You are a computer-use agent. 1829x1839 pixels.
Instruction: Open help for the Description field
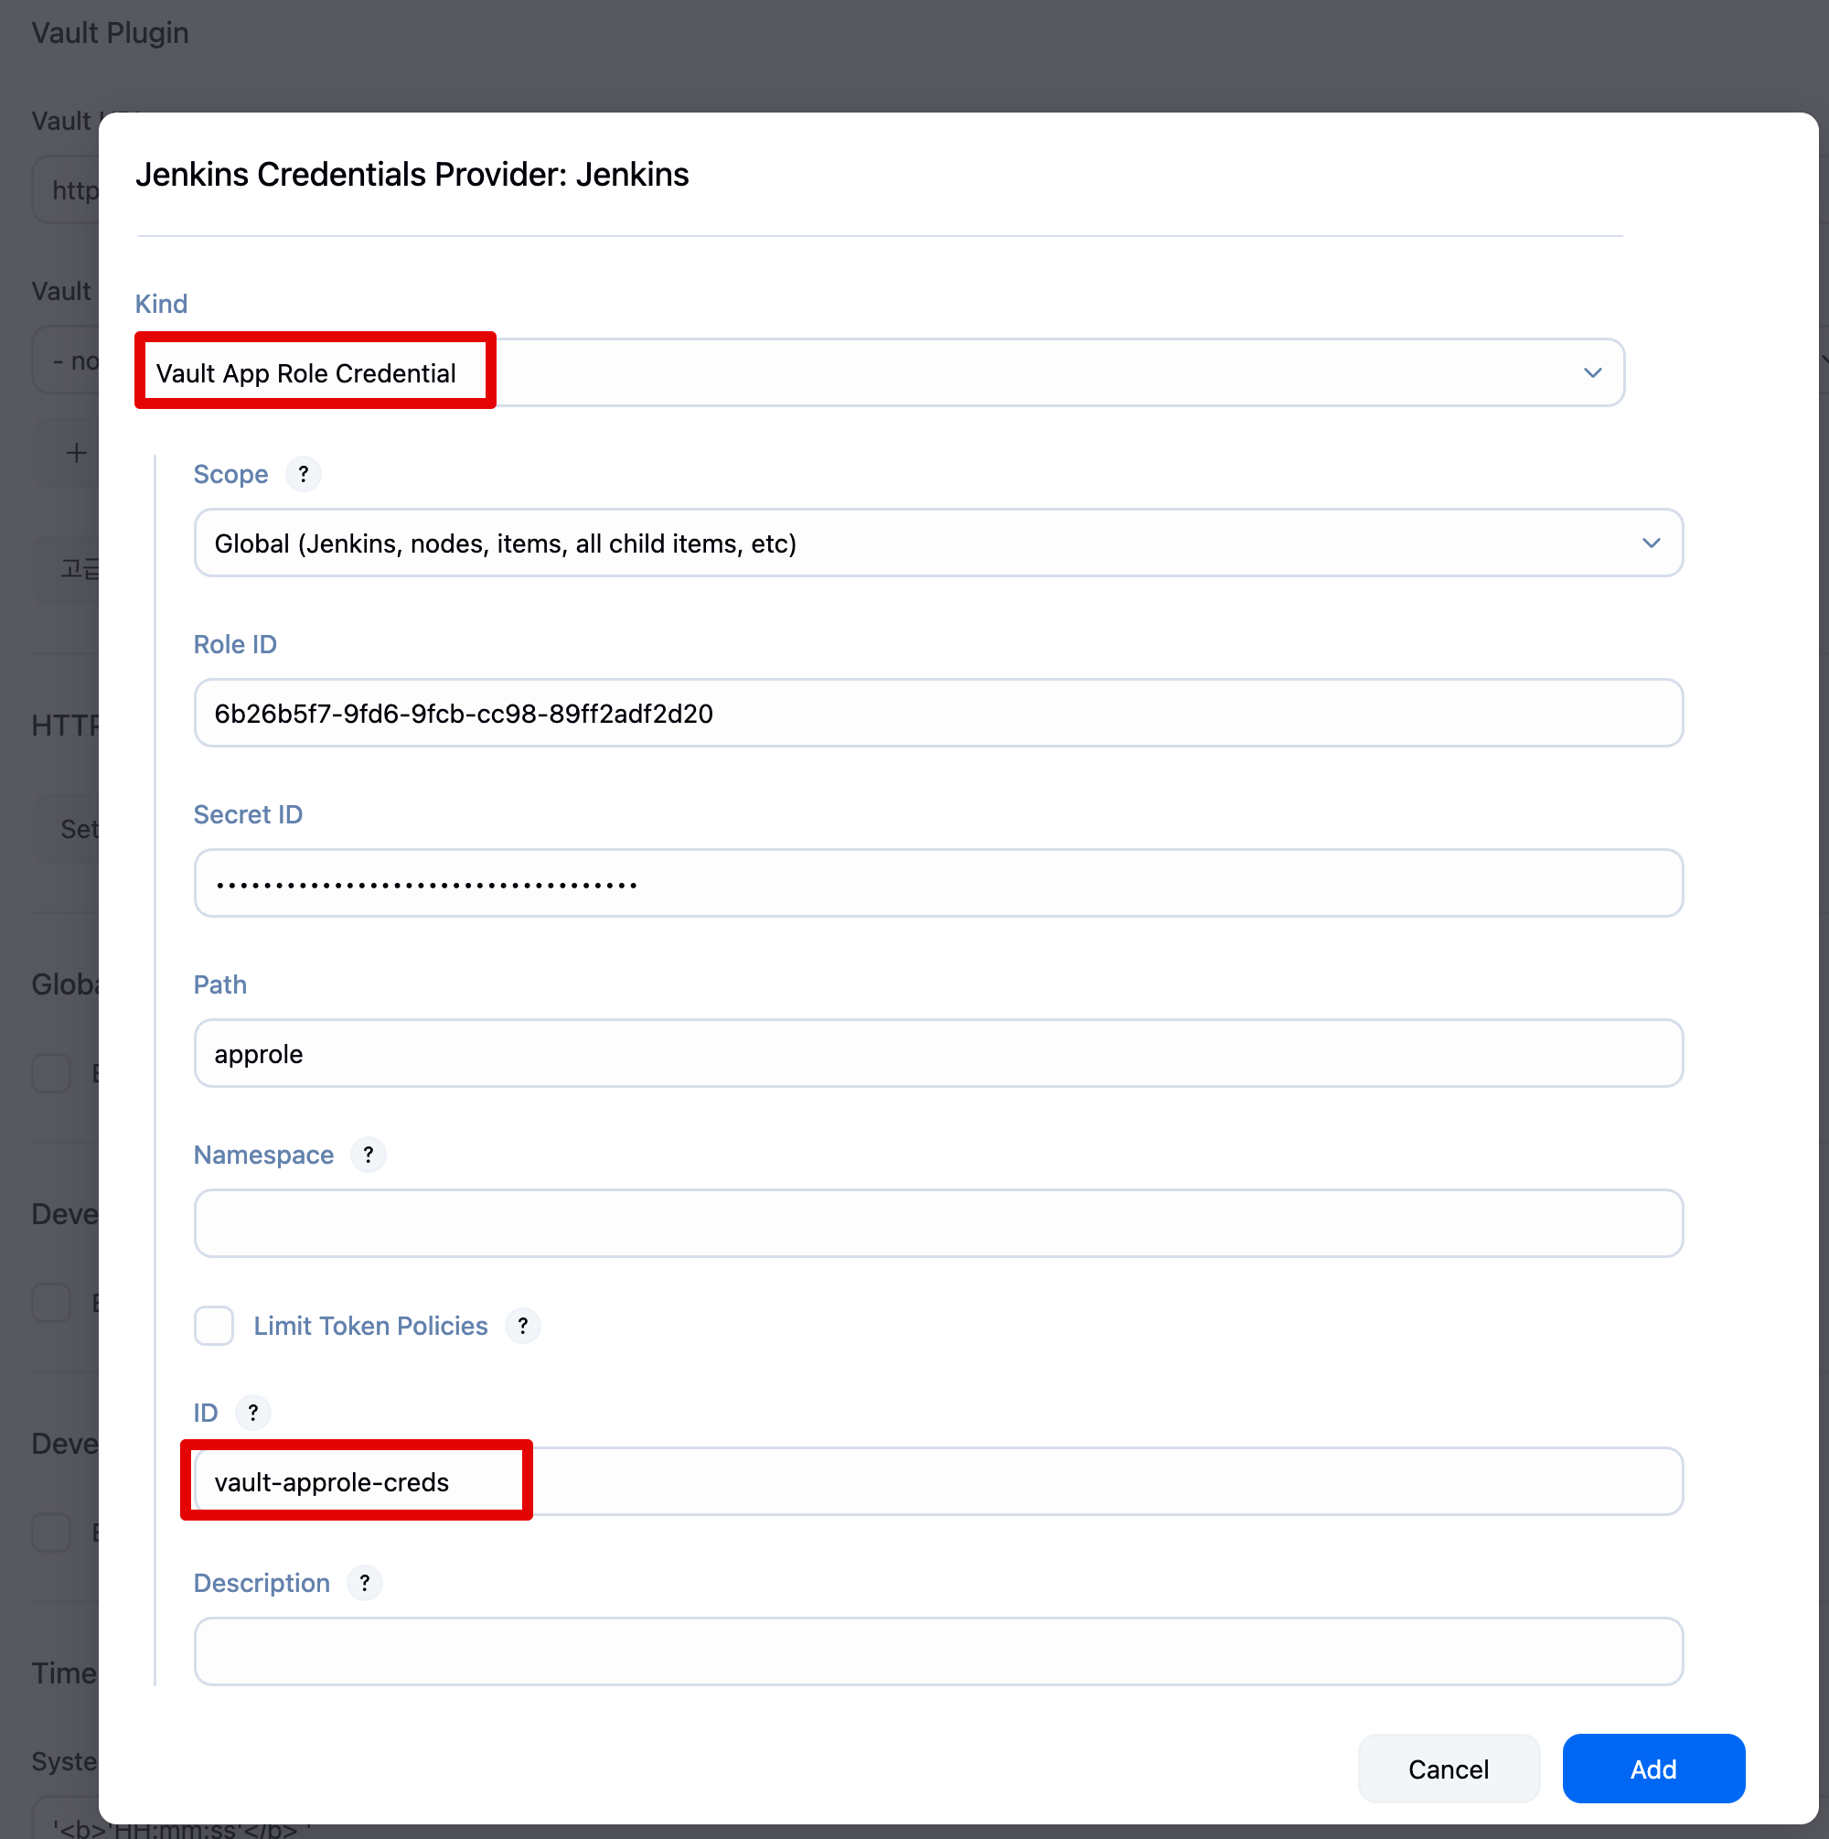pyautogui.click(x=365, y=1582)
